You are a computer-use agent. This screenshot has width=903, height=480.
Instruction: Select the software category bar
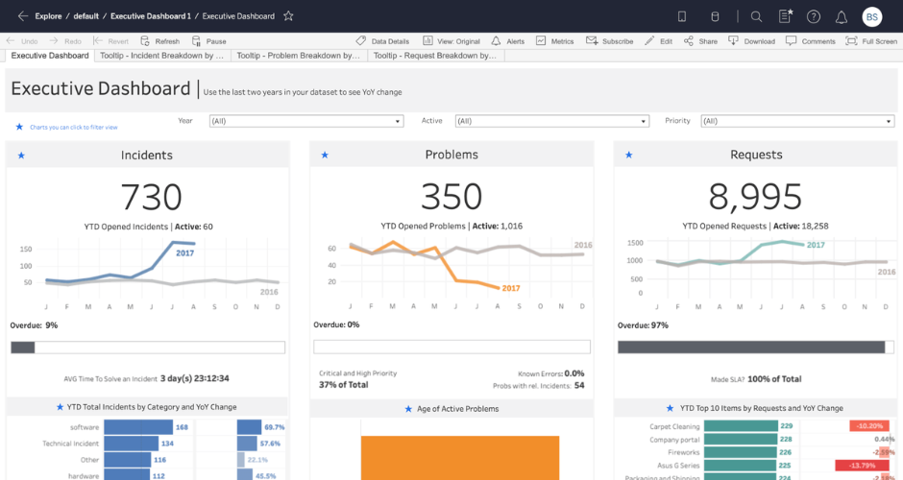(138, 427)
